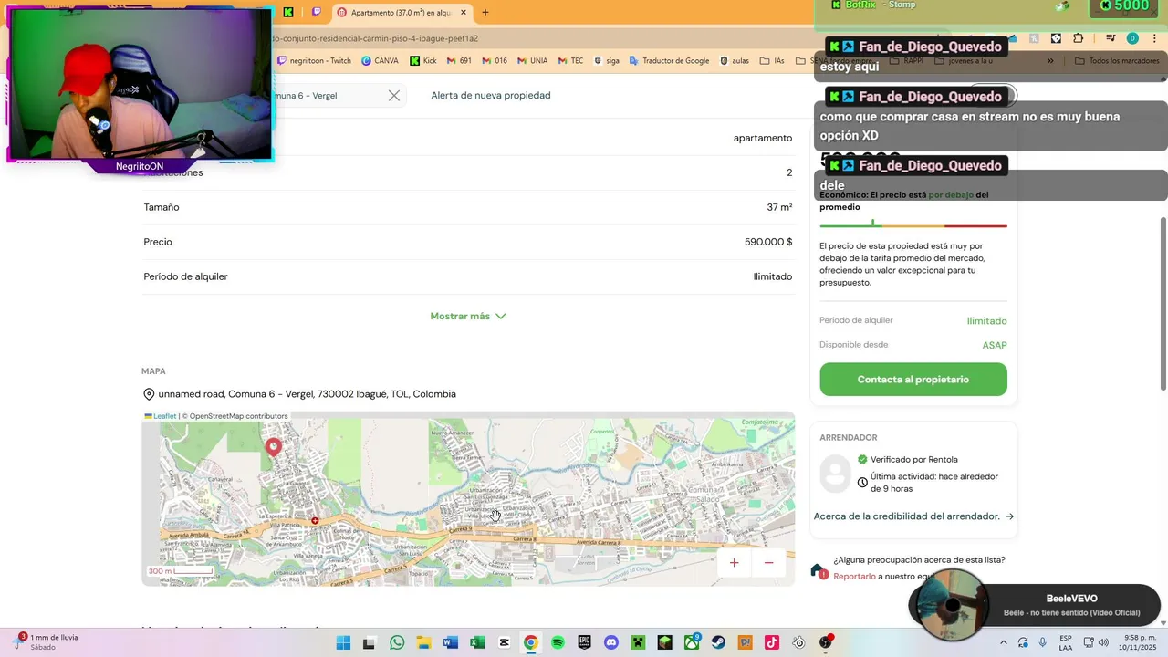Open the clock showing 9:58 p. m.
This screenshot has width=1168, height=657.
(x=1136, y=642)
